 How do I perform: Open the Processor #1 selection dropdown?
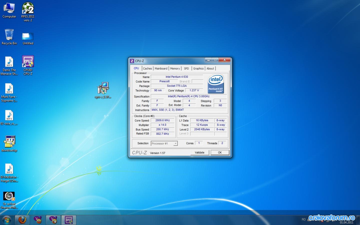164,143
